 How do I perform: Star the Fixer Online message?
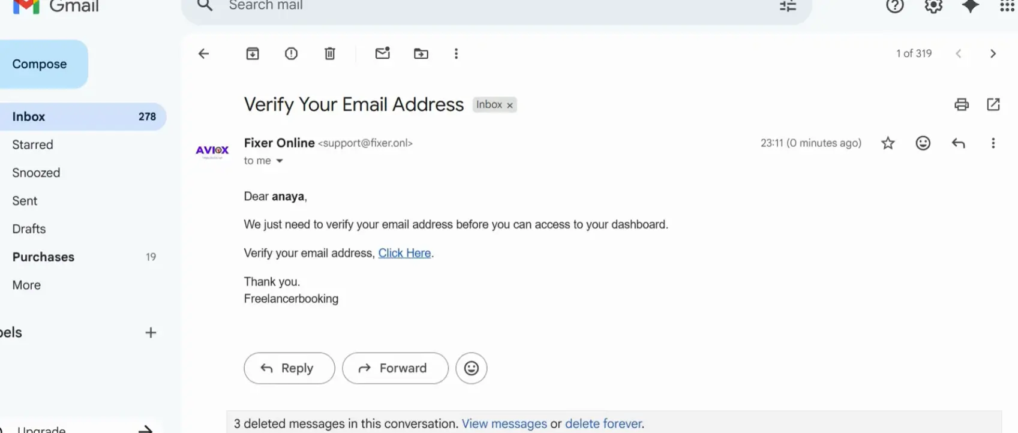click(x=888, y=143)
